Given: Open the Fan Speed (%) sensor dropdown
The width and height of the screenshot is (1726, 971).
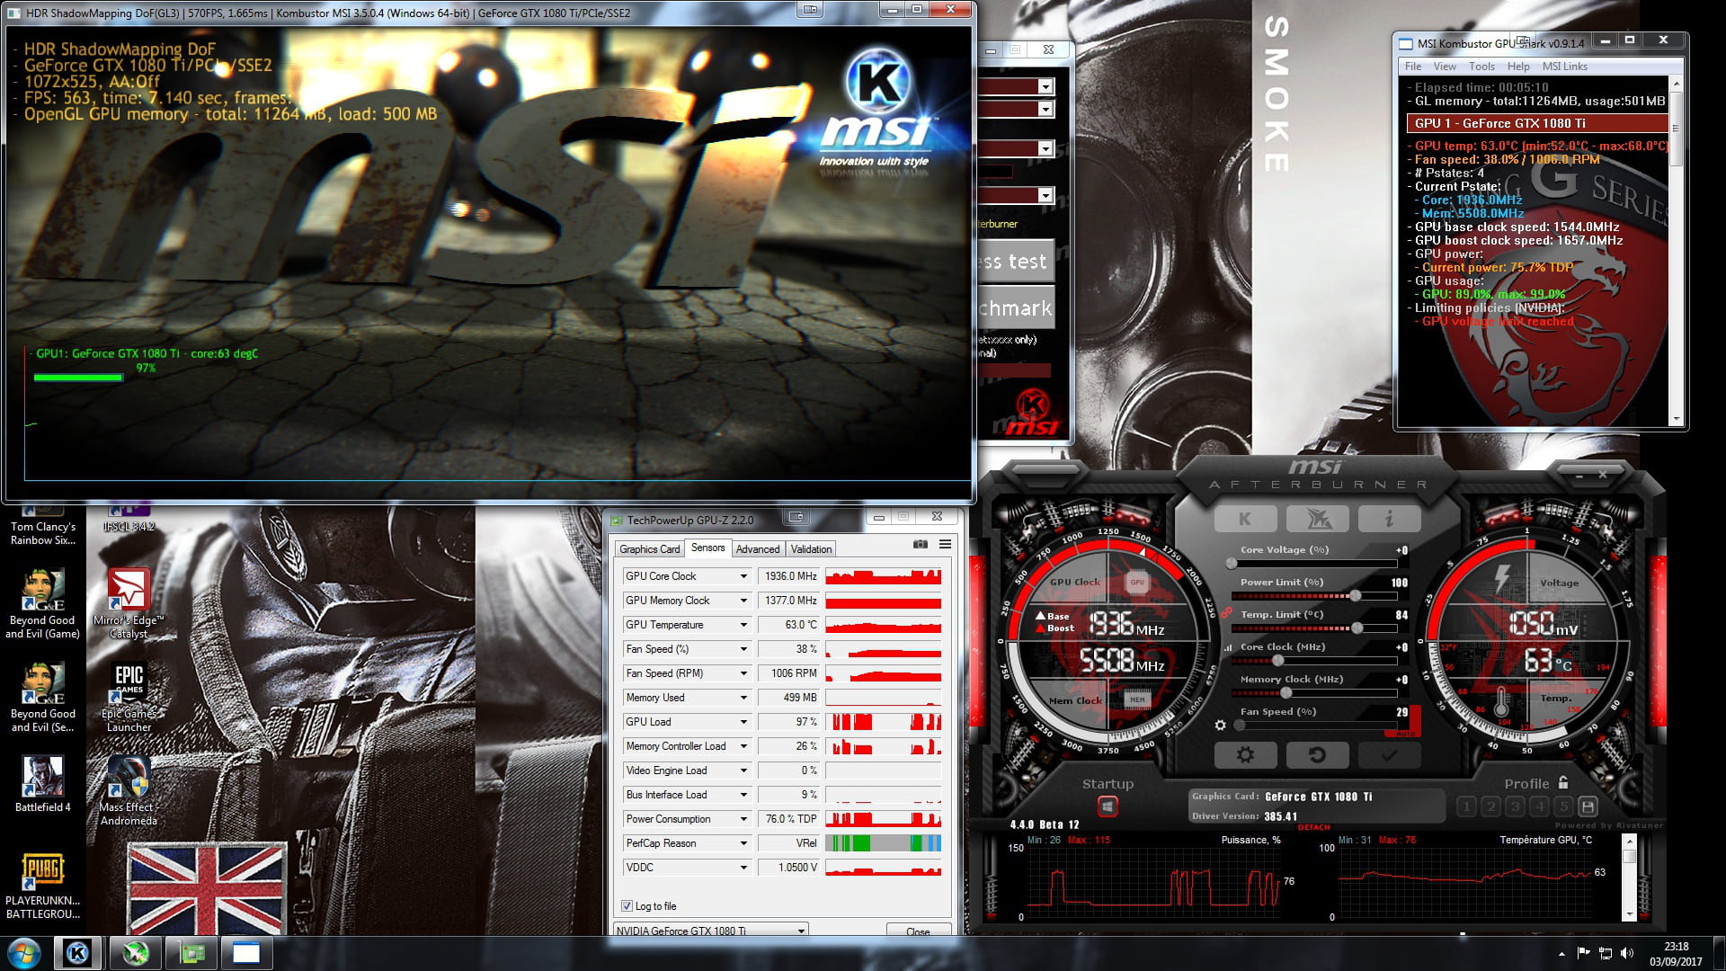Looking at the screenshot, I should [x=743, y=649].
